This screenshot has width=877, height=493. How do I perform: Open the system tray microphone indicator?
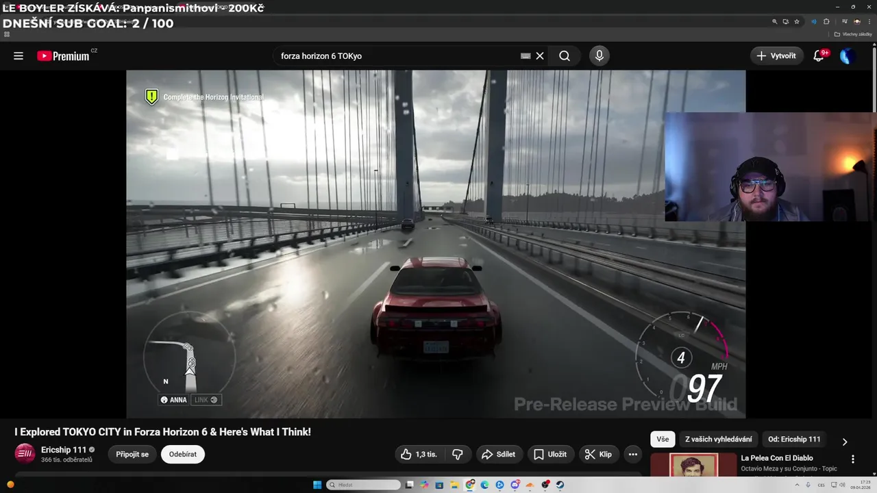tap(808, 485)
